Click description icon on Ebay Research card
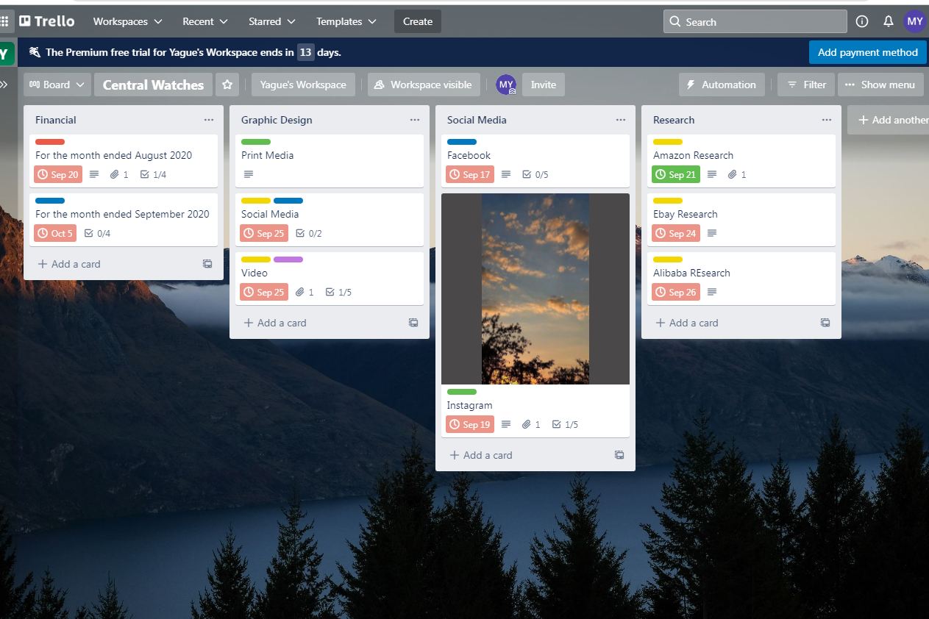The width and height of the screenshot is (929, 619). [x=711, y=233]
